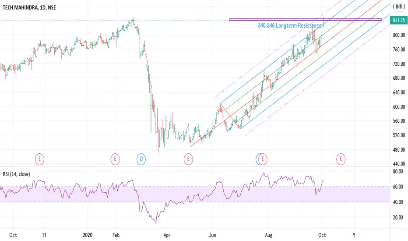Viewport: 408px width, 241px height.
Task: Click the 40.00 RSI axis label
Action: (x=398, y=202)
